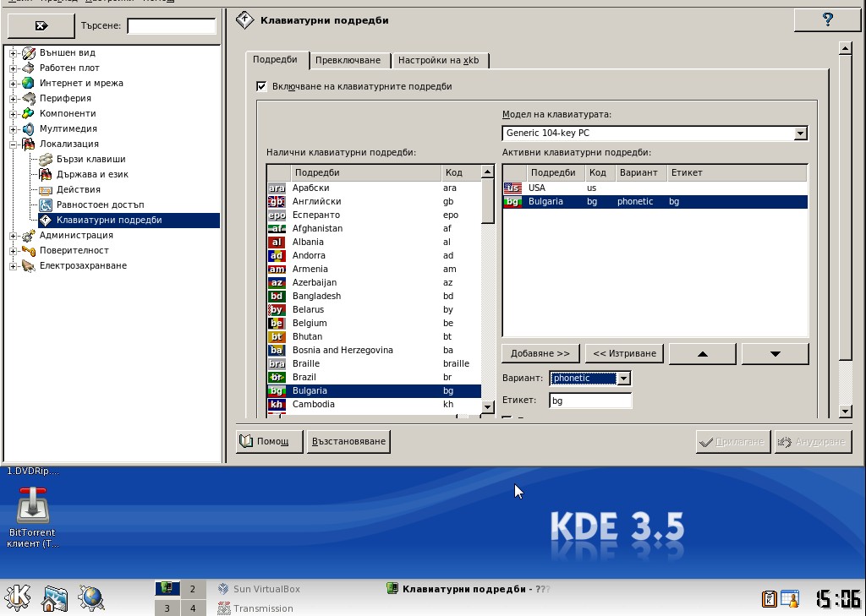The width and height of the screenshot is (866, 616).
Task: Click the home folder taskbar icon
Action: click(x=55, y=598)
